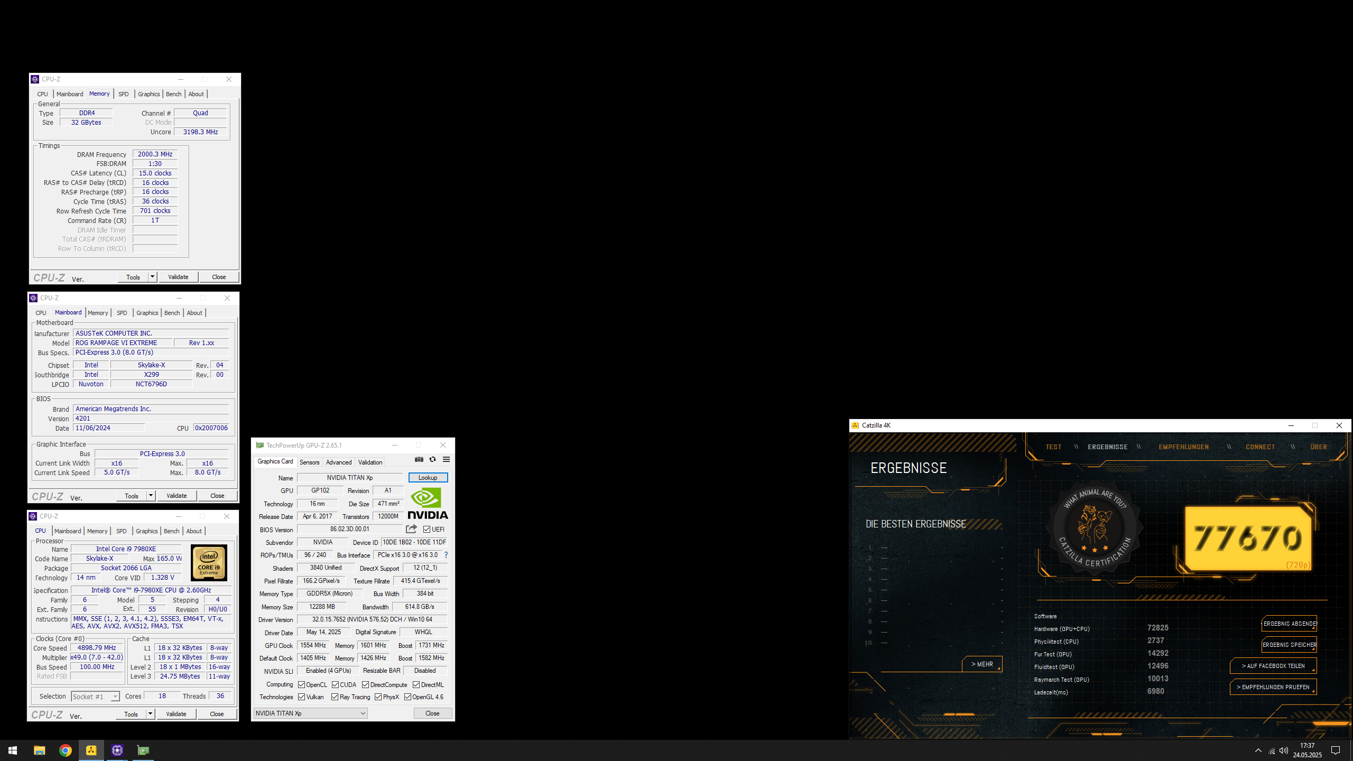Click EMPFEHLUNGEN PRUEFEN button
This screenshot has width=1353, height=761.
pyautogui.click(x=1273, y=687)
